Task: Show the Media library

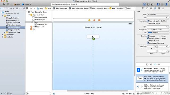Action: [x=159, y=64]
